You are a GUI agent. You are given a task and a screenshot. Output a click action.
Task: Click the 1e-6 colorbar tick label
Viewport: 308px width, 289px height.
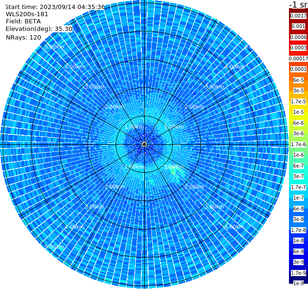298,155
